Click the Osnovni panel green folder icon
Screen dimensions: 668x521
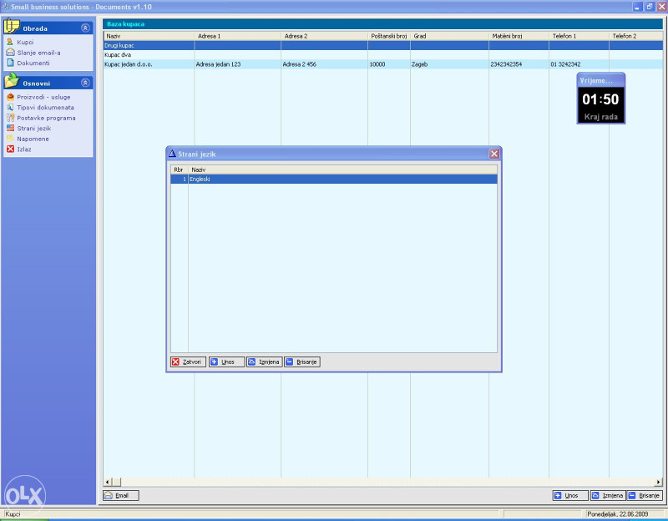click(12, 80)
